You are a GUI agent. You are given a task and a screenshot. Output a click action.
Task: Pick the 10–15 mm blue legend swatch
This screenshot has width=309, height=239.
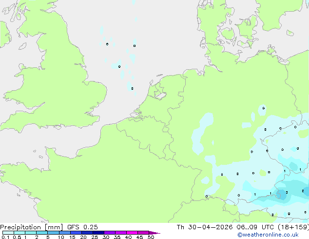(x=64, y=233)
